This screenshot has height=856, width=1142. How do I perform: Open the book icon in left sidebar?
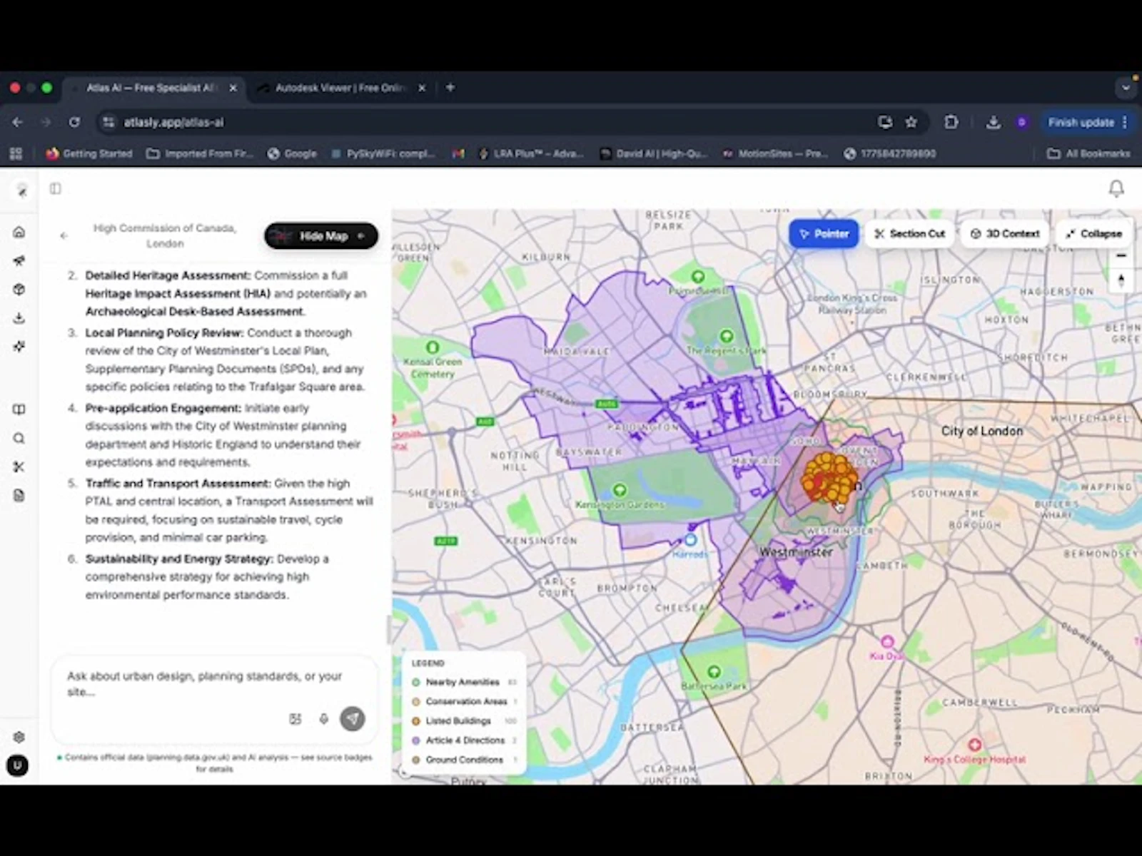(19, 409)
